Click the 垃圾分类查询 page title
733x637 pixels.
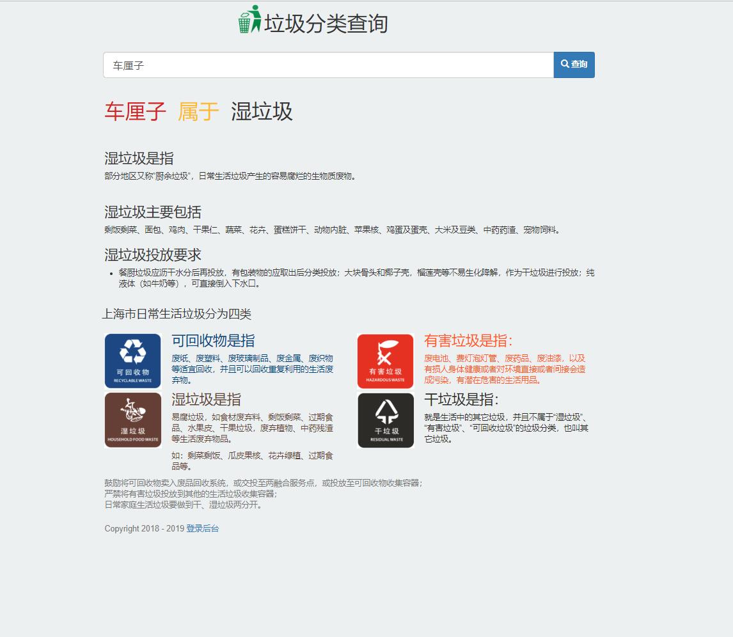pos(327,24)
